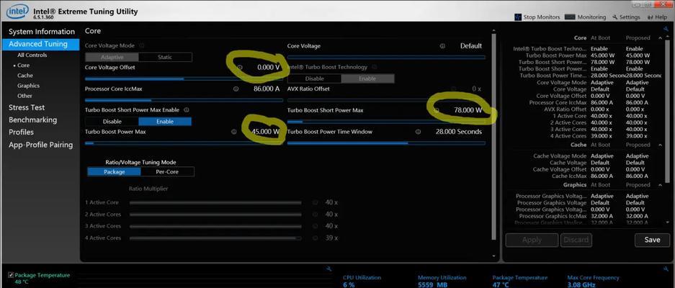
Task: Go to Benchmarking section
Action: (x=32, y=120)
